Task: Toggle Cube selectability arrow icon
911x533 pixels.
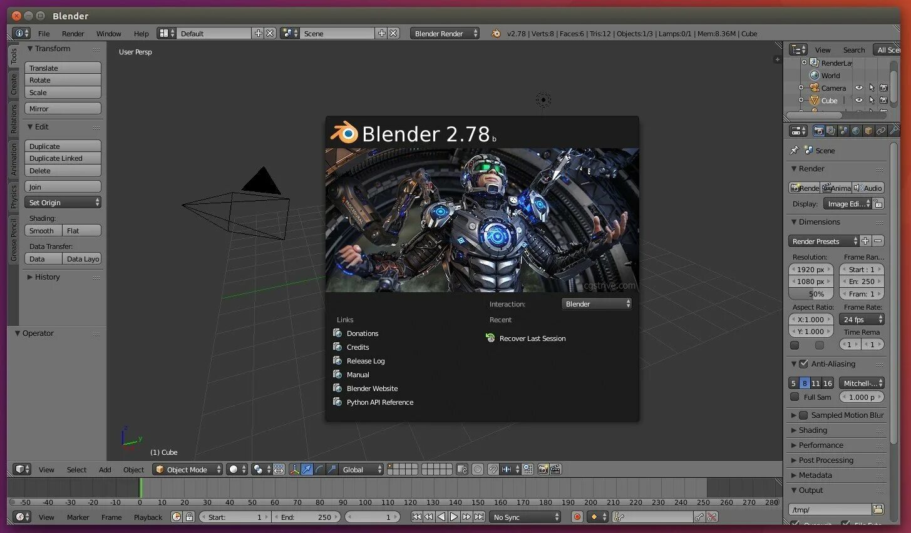Action: pyautogui.click(x=872, y=100)
